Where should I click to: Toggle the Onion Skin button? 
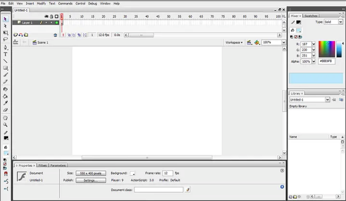pyautogui.click(x=69, y=35)
